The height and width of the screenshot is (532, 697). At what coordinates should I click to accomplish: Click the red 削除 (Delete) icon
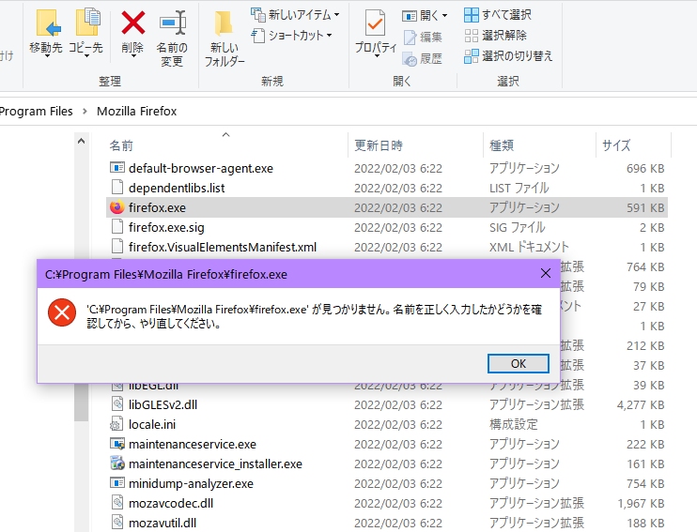[x=132, y=23]
